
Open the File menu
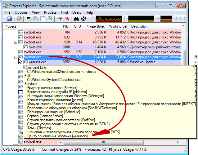tap(7, 12)
